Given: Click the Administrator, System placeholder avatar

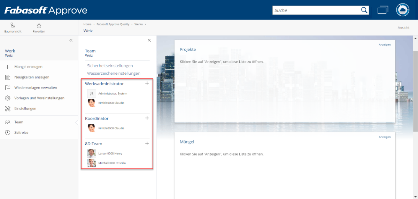Looking at the screenshot, I should point(91,93).
